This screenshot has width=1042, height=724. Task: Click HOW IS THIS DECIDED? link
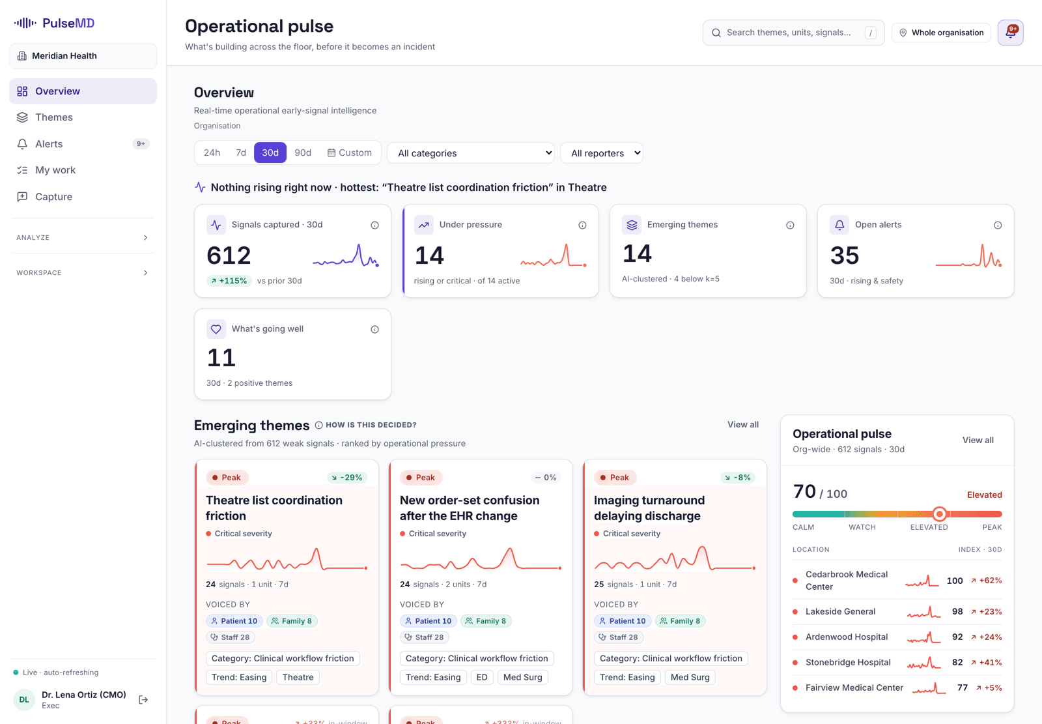[365, 425]
